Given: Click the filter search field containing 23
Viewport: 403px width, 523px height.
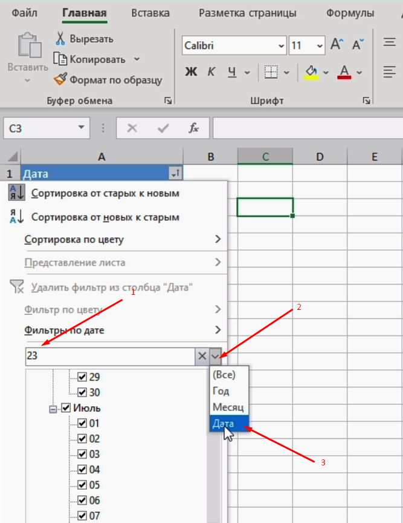Looking at the screenshot, I should (x=110, y=356).
